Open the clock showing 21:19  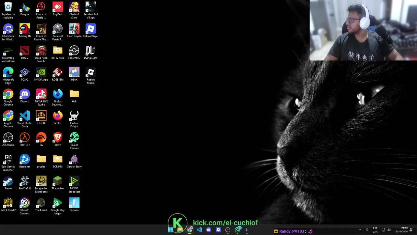[x=401, y=230]
